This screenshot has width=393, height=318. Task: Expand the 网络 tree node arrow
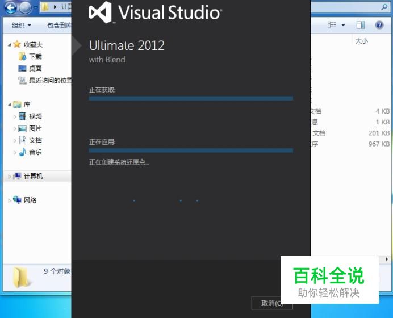(9, 200)
